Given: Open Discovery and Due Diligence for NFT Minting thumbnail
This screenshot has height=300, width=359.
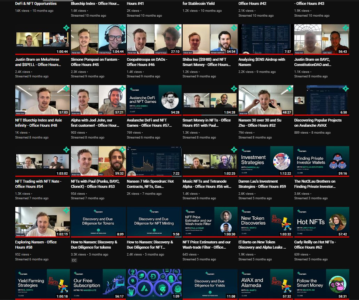Looking at the screenshot, I should coord(154,222).
